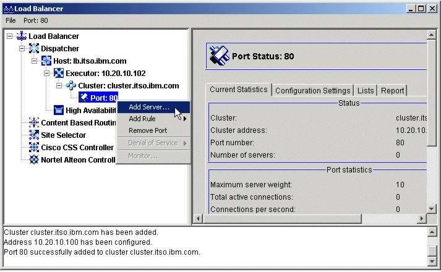Open the File menu
This screenshot has height=272, width=441.
[11, 20]
